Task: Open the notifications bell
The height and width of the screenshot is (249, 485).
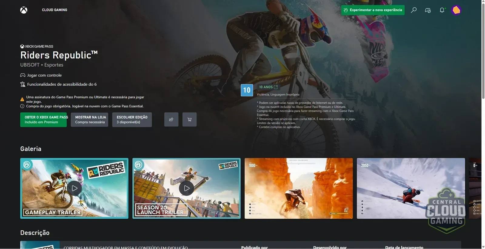Action: [442, 10]
